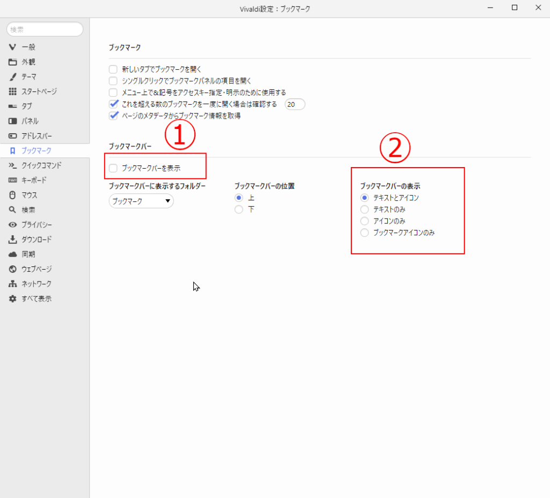550x498 pixels.
Task: Show all settings via すべて表示 label
Action: click(x=37, y=299)
